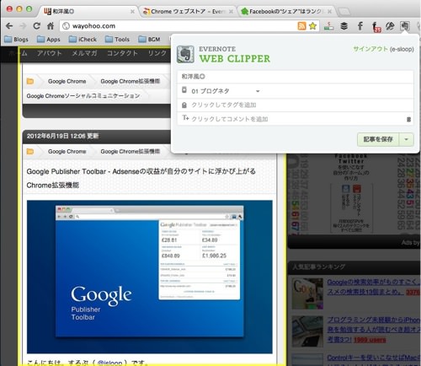The height and width of the screenshot is (366, 421).
Task: Open the プログラミング未経験からiPhone ranking link
Action: tap(373, 330)
